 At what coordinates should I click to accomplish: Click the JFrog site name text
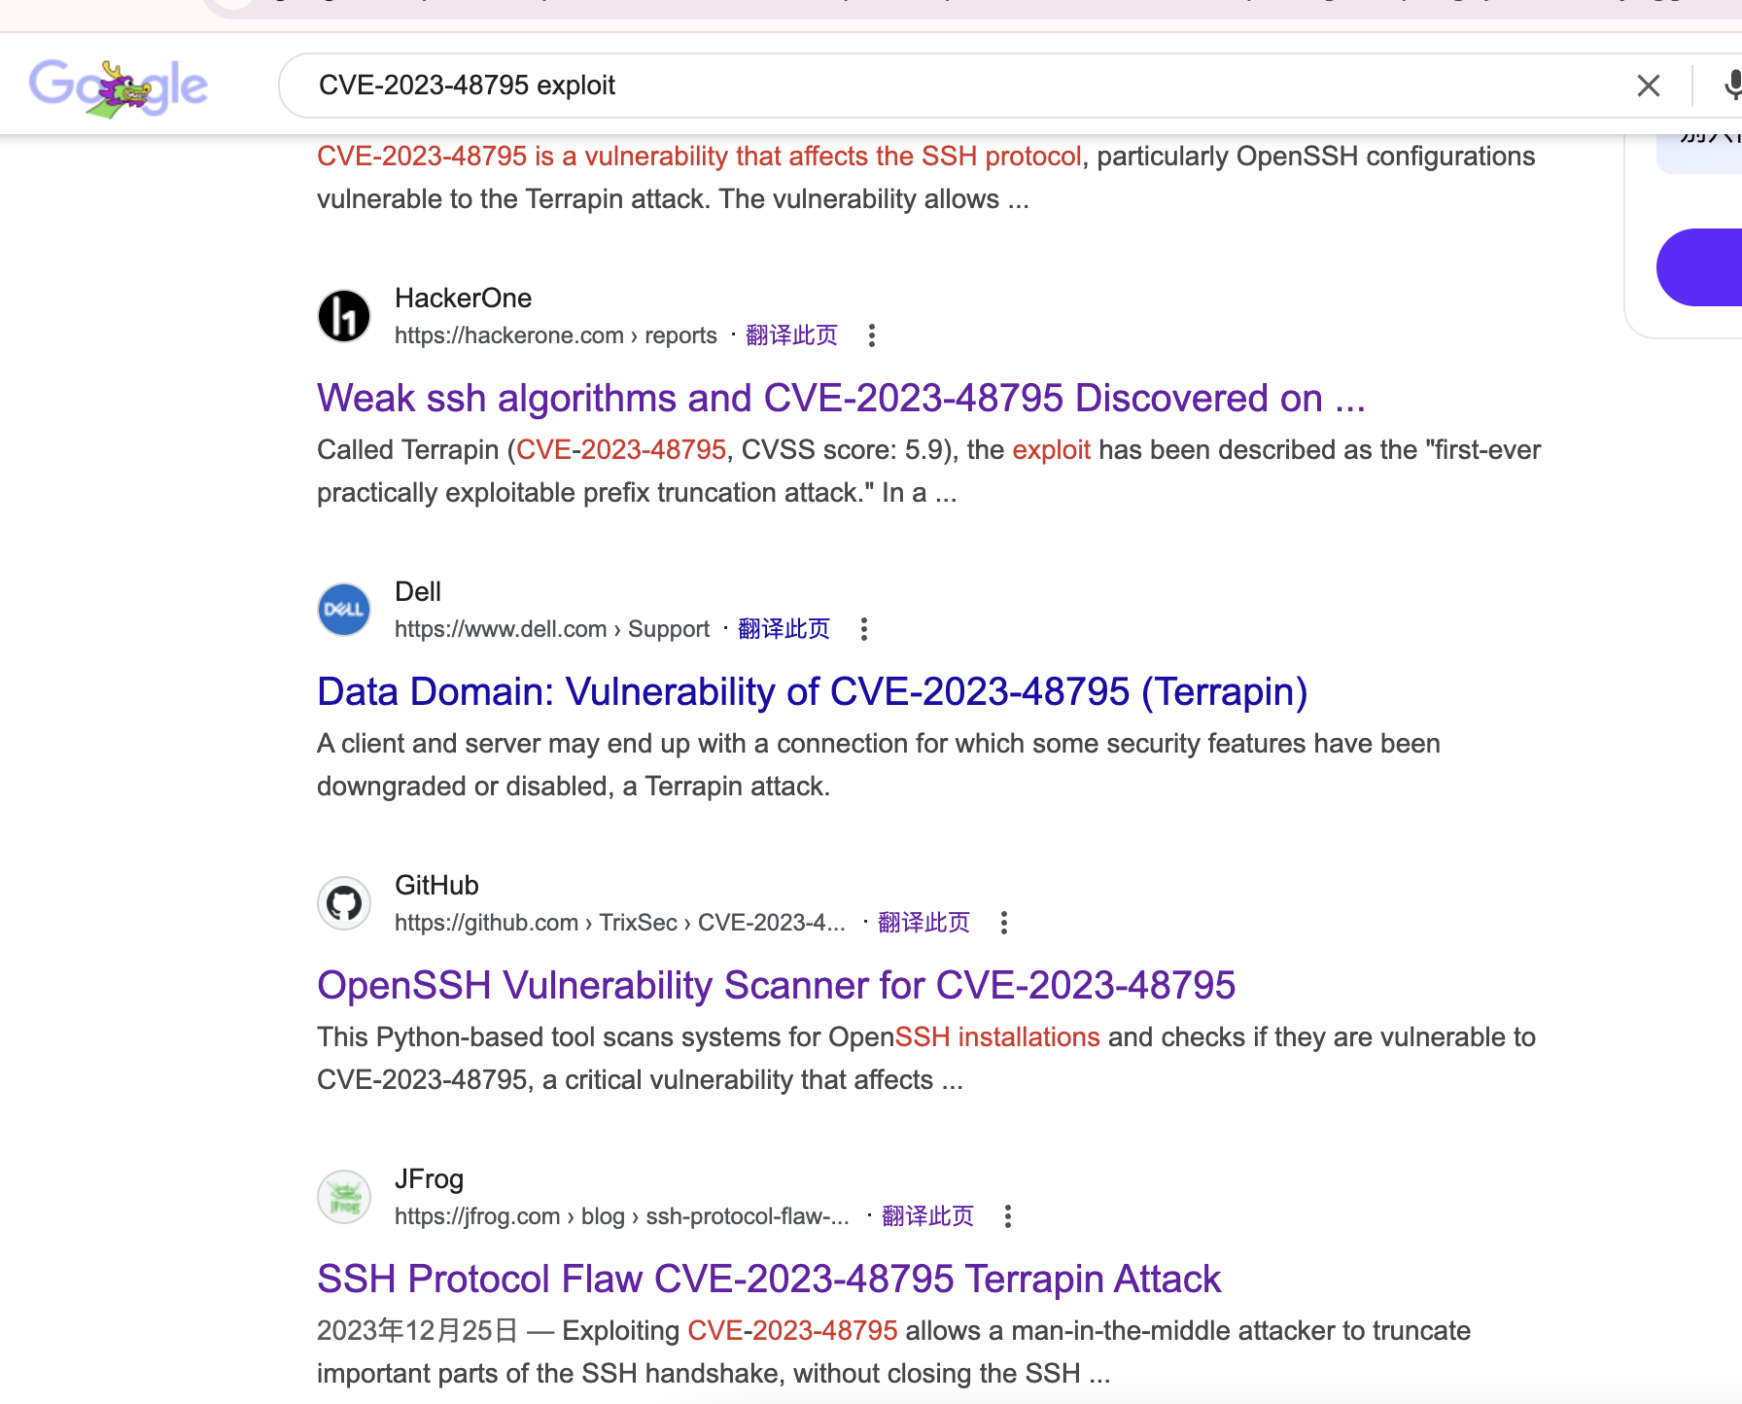429,1179
